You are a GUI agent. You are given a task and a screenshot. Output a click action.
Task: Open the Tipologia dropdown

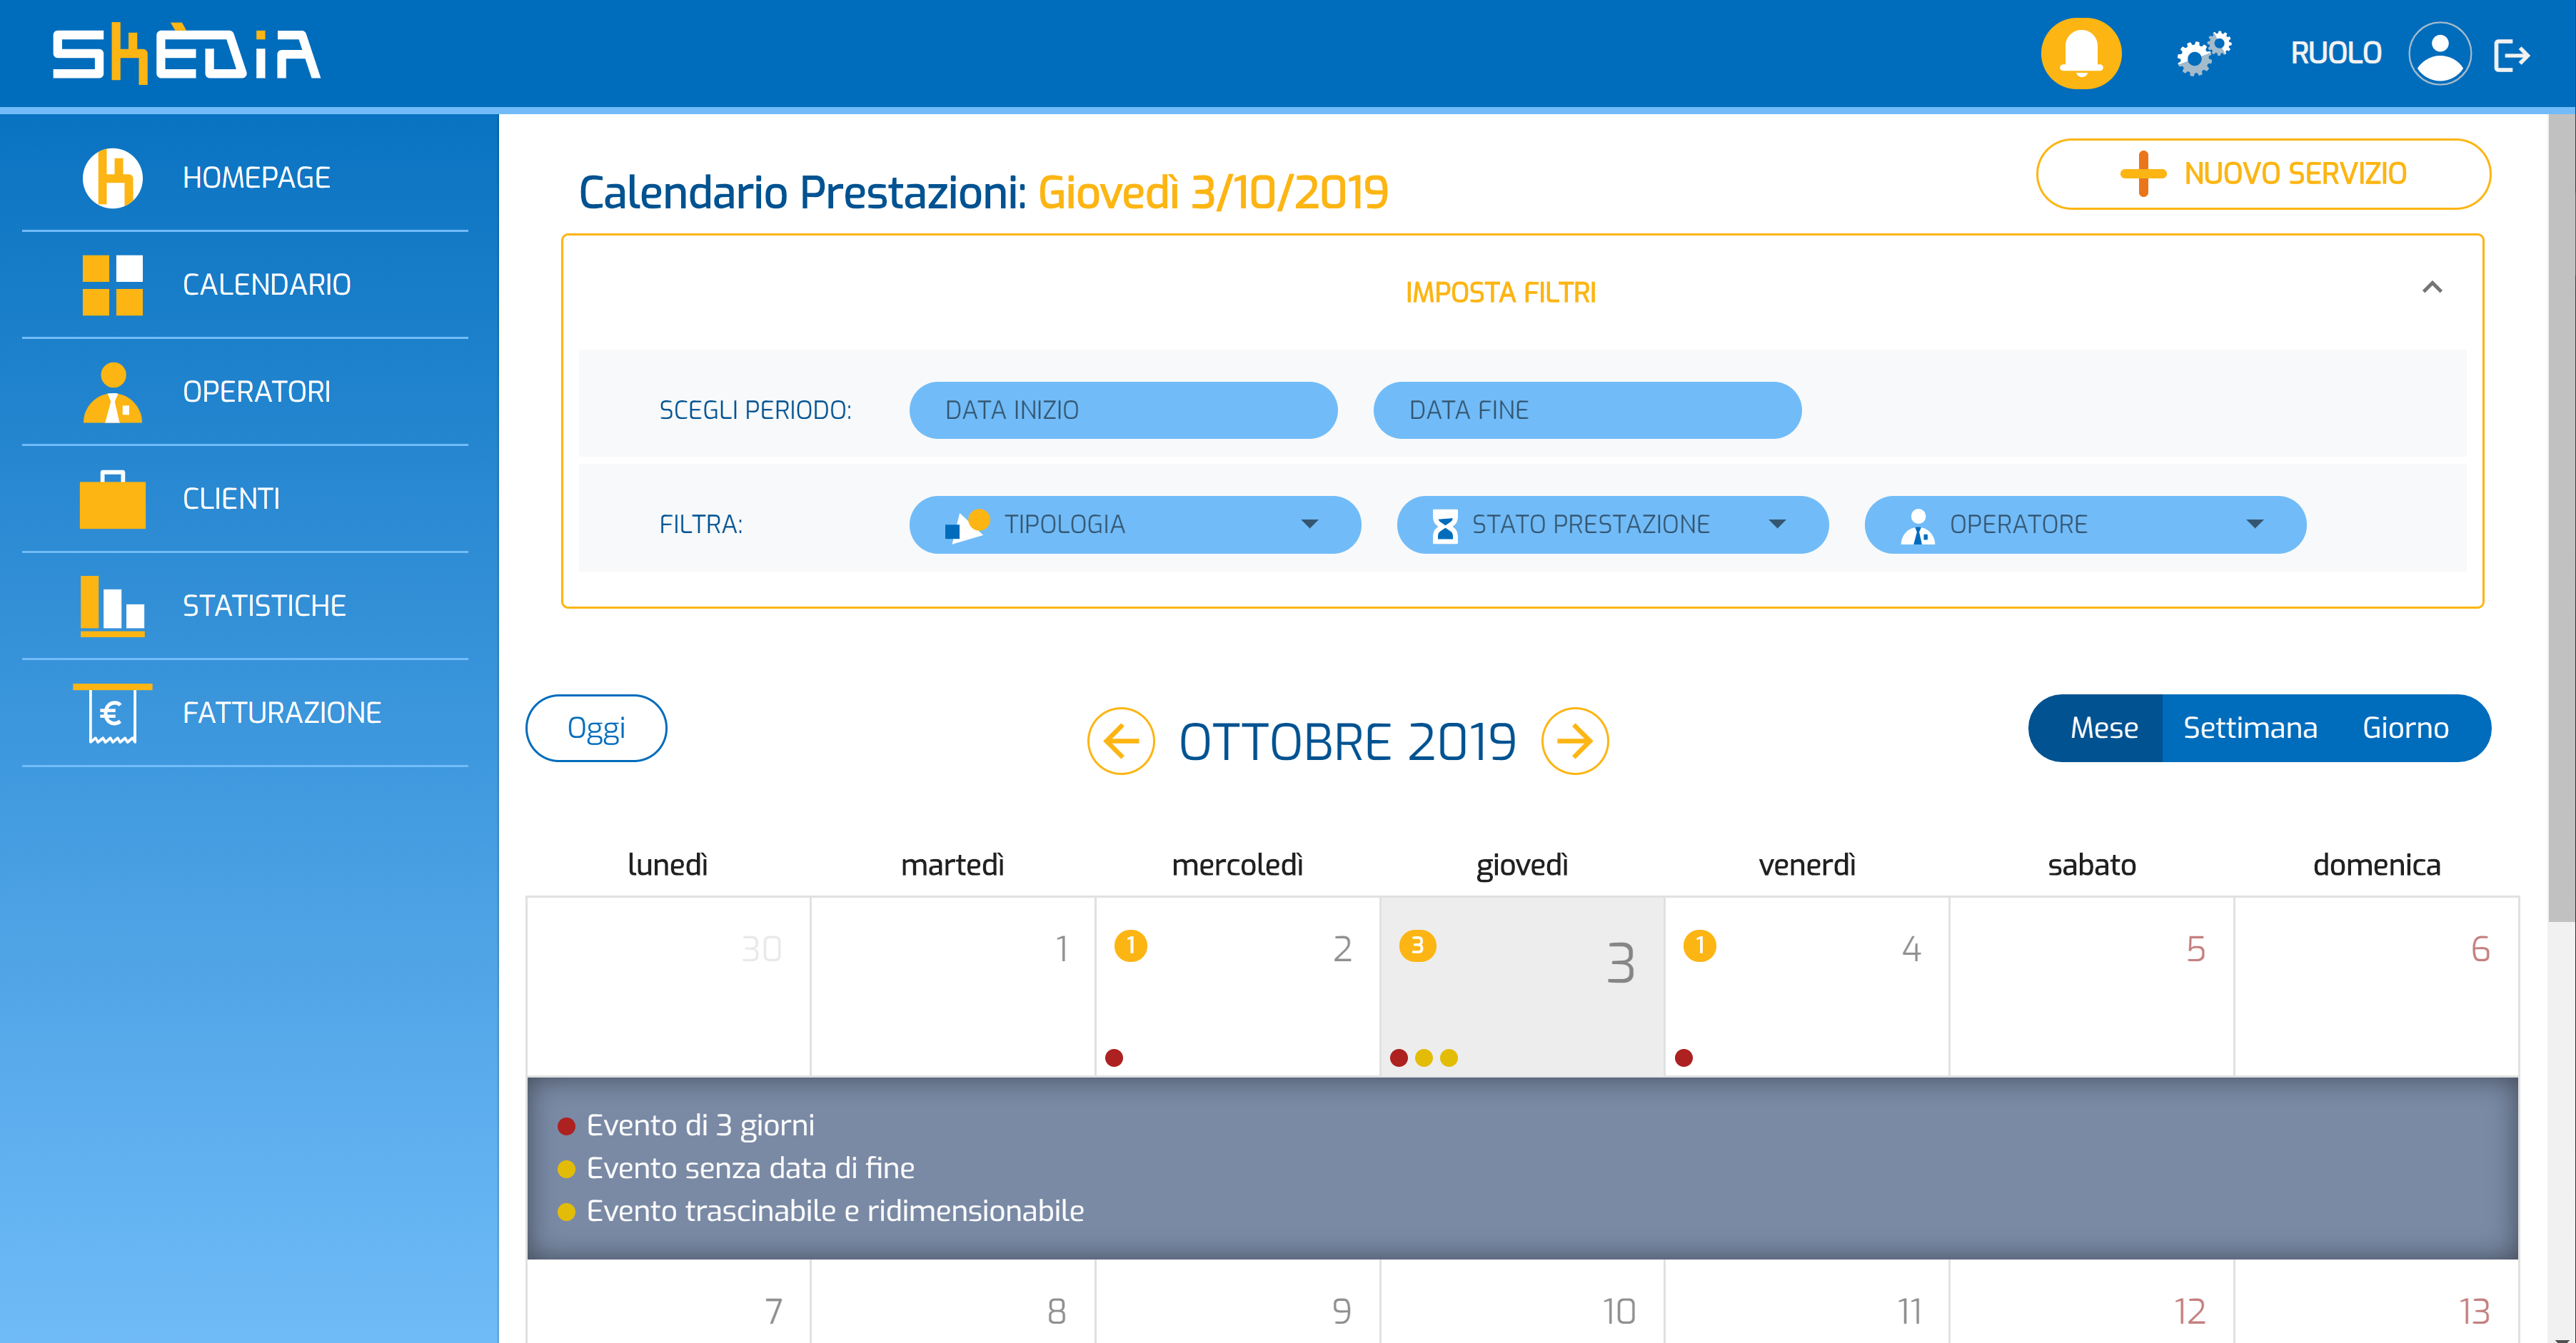coord(1134,524)
